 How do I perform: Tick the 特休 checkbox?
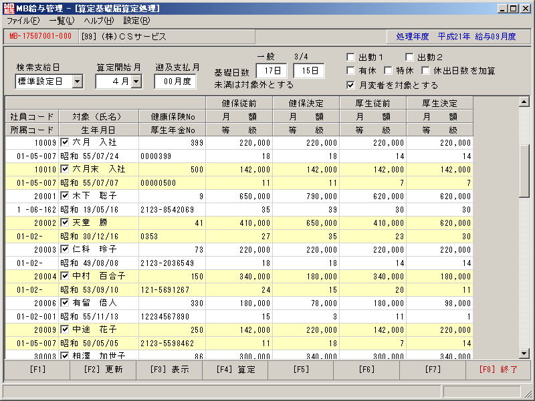coord(388,71)
